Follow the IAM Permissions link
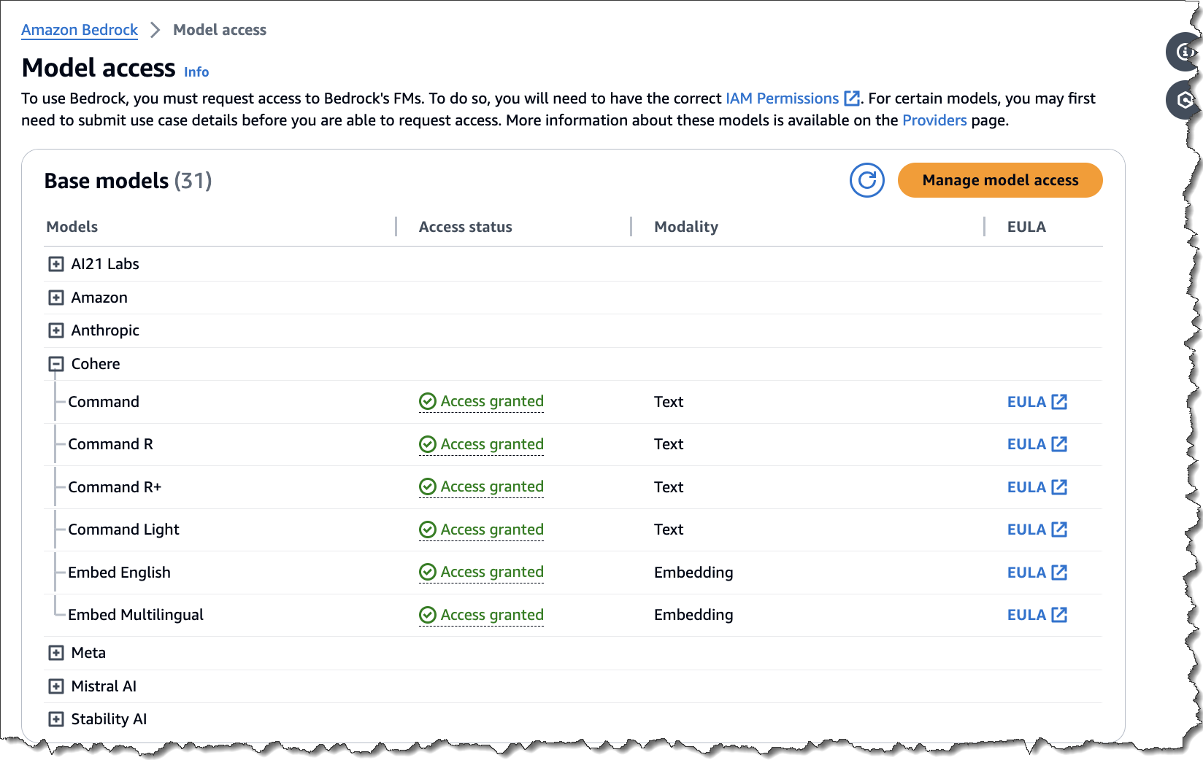Image resolution: width=1203 pixels, height=760 pixels. point(783,98)
